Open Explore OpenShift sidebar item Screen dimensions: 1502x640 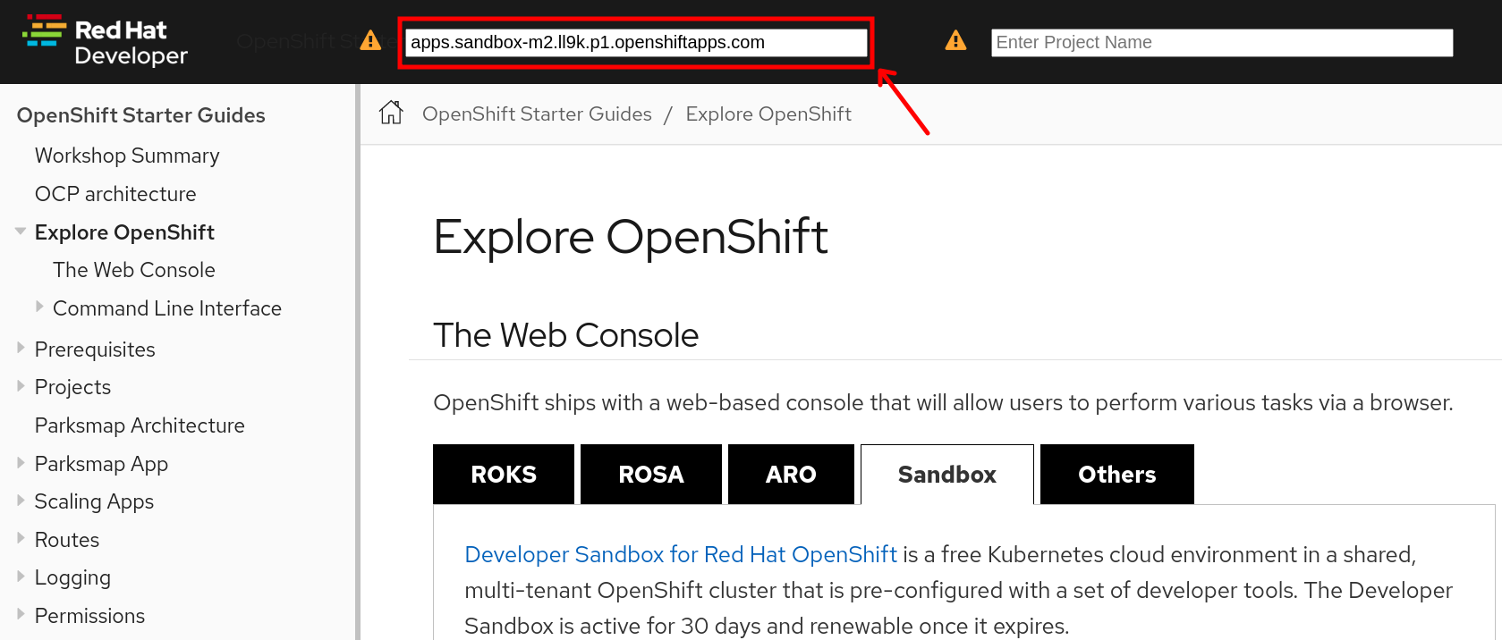124,232
